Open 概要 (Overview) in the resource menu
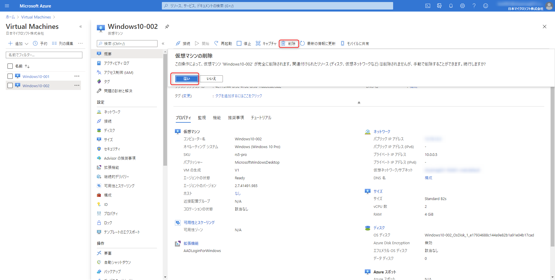 click(127, 54)
